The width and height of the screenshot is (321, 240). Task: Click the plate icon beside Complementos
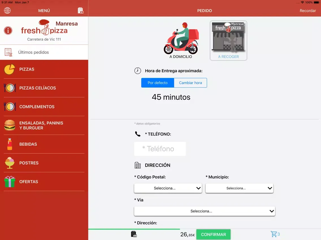click(x=10, y=107)
